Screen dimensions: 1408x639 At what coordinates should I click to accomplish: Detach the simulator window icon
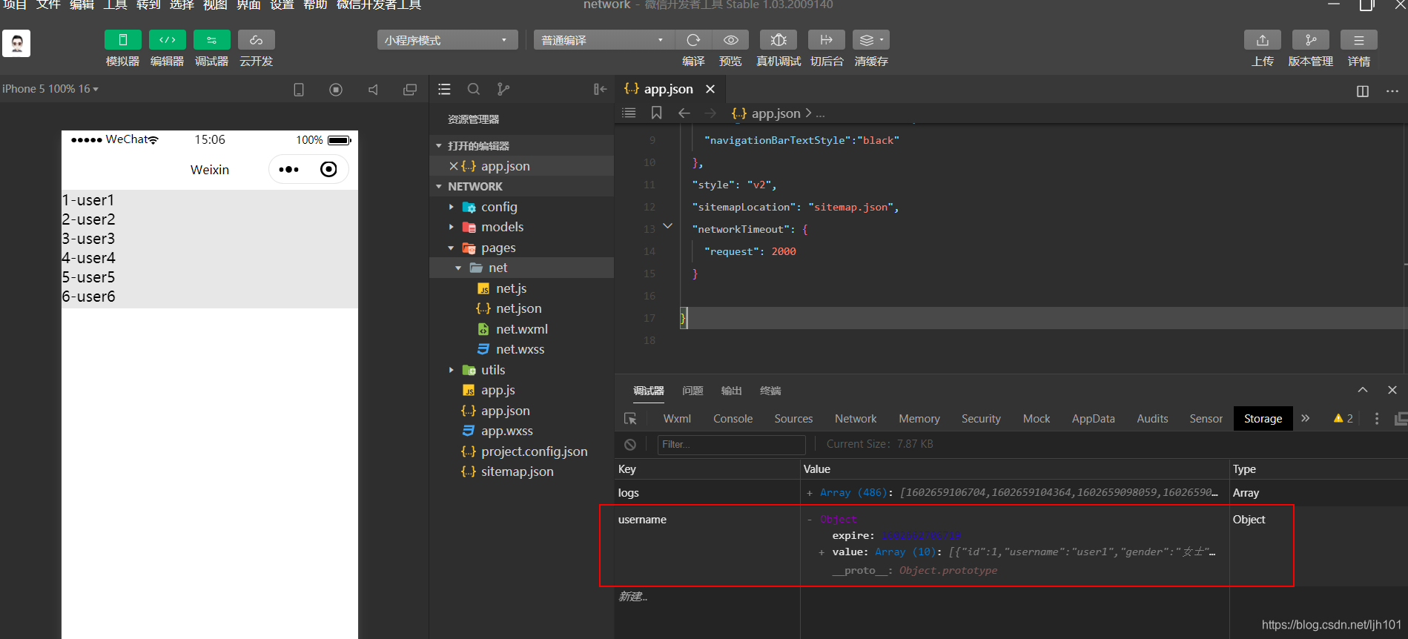coord(409,90)
